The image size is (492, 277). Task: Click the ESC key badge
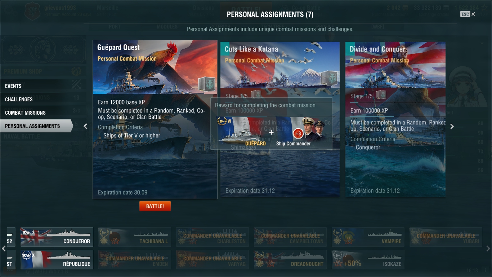coord(465,14)
